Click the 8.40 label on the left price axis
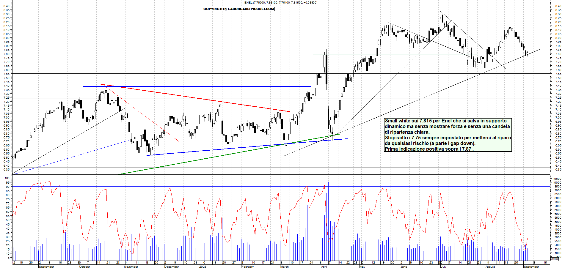The image size is (562, 268). (7, 6)
